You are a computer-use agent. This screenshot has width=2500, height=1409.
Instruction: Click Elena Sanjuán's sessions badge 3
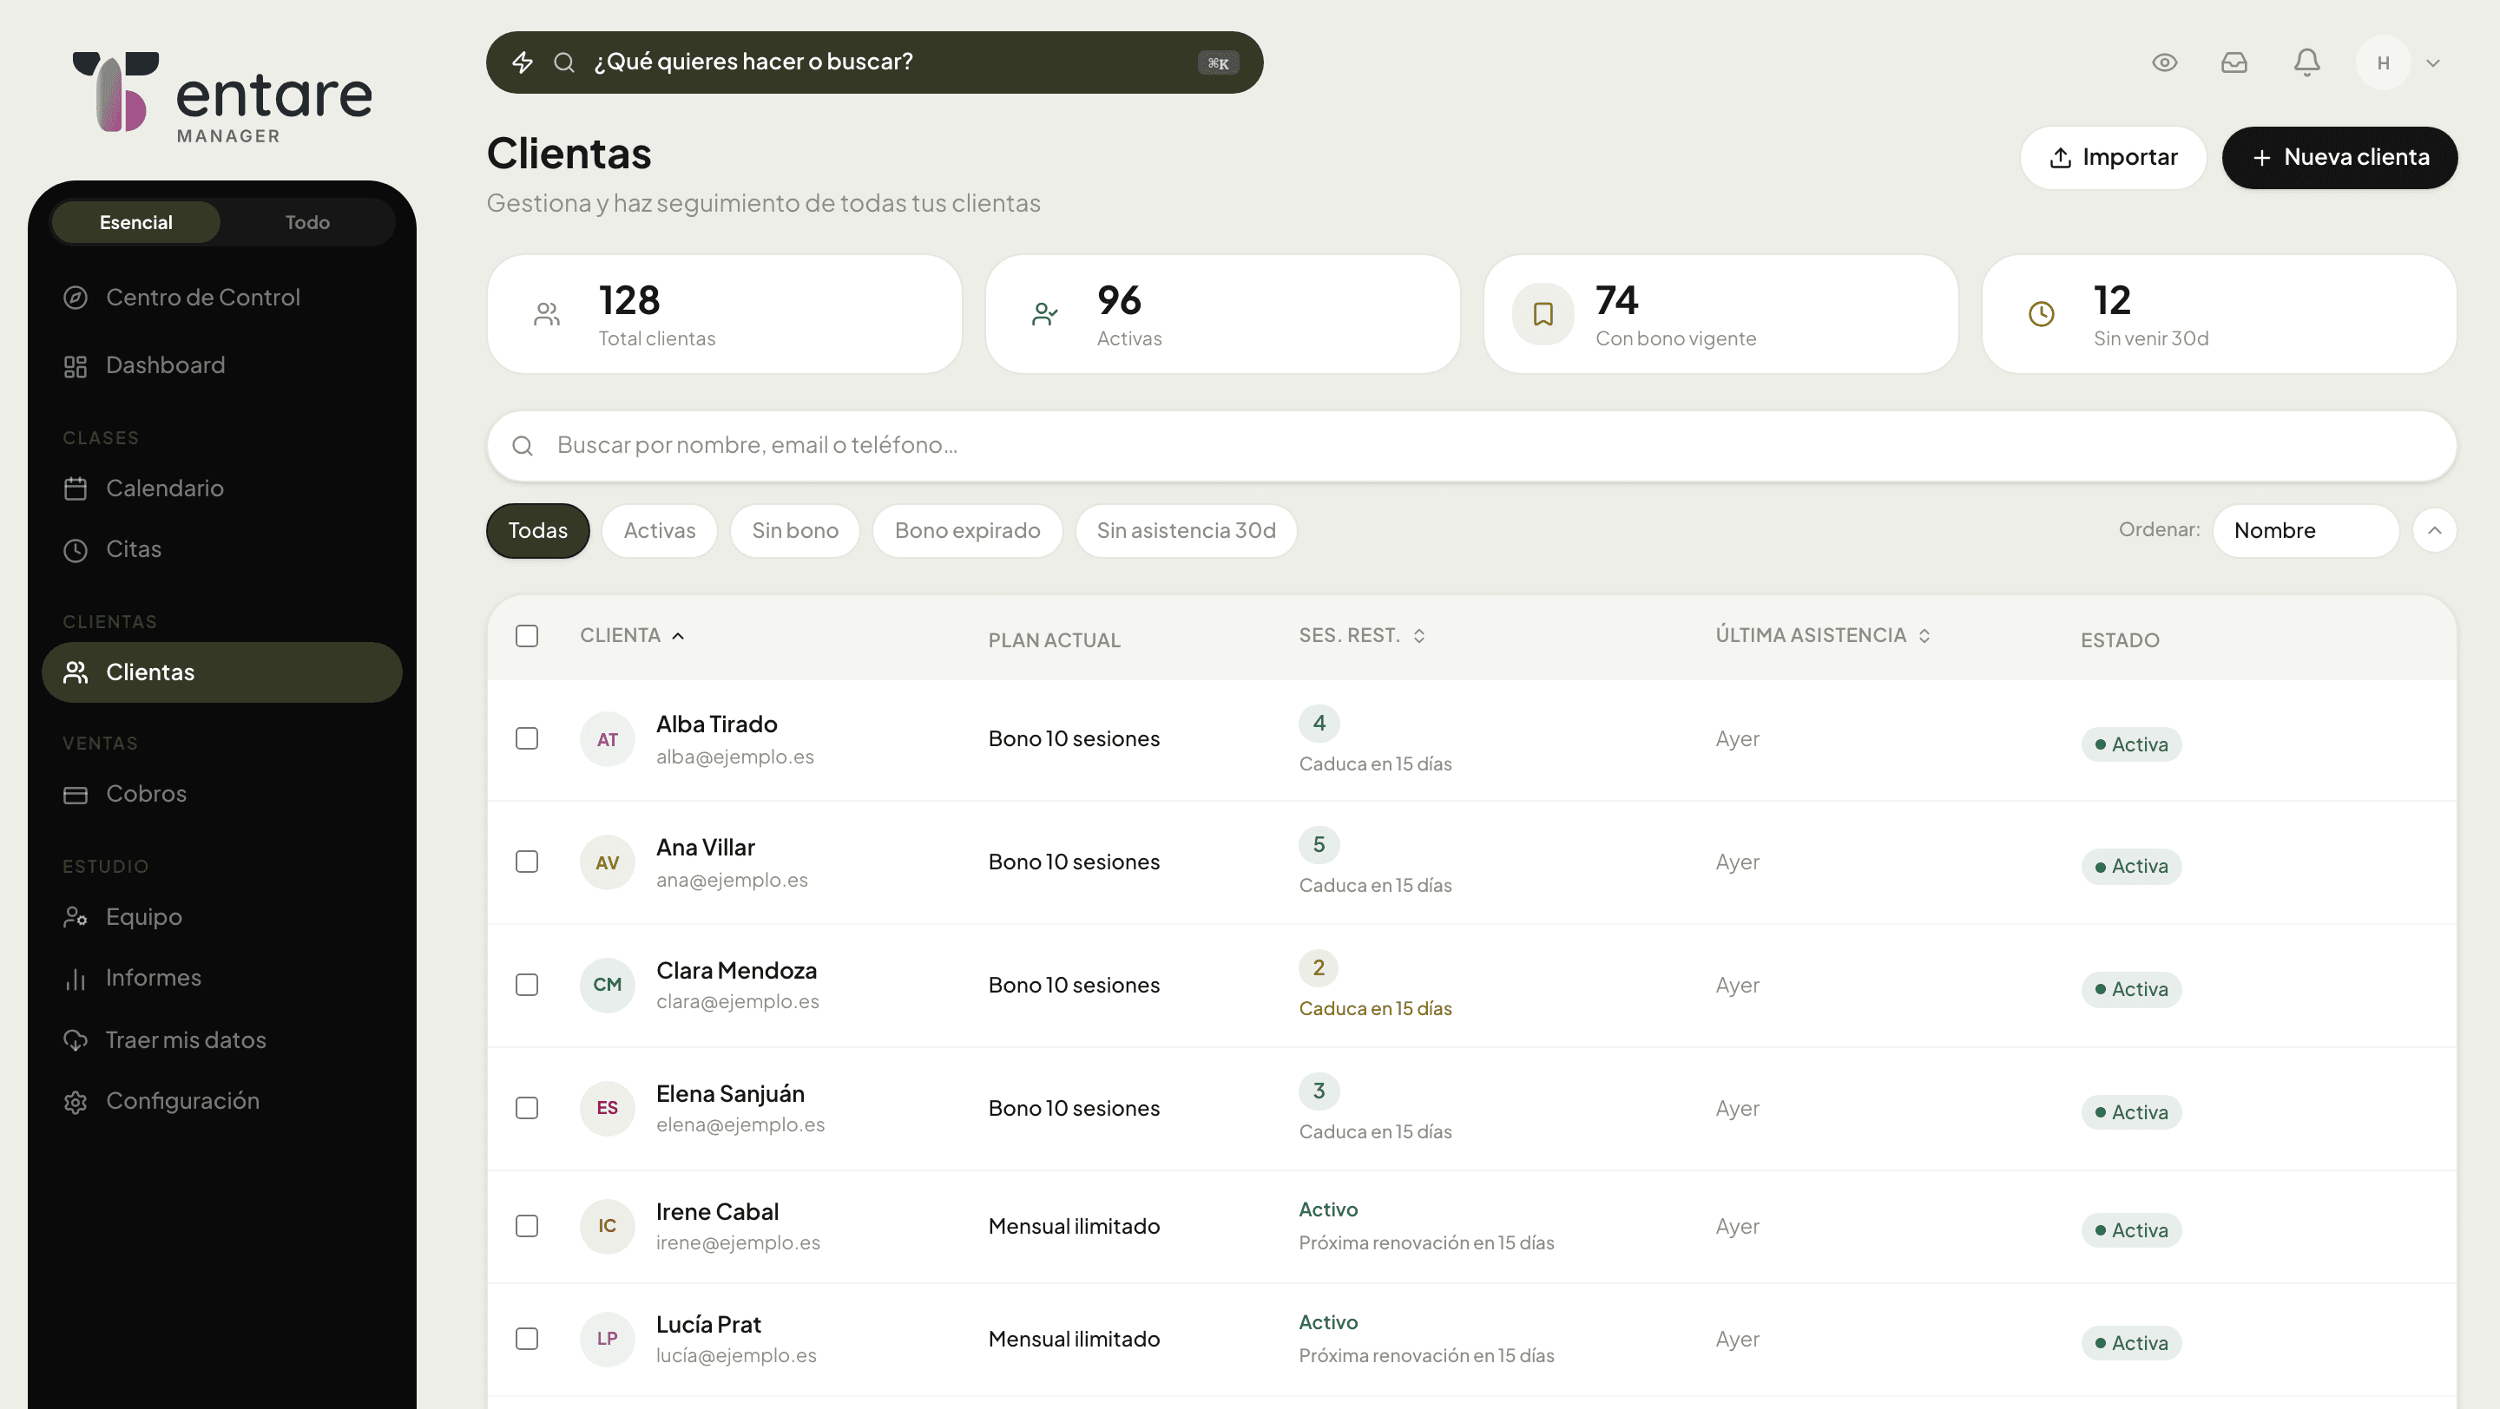coord(1319,1091)
